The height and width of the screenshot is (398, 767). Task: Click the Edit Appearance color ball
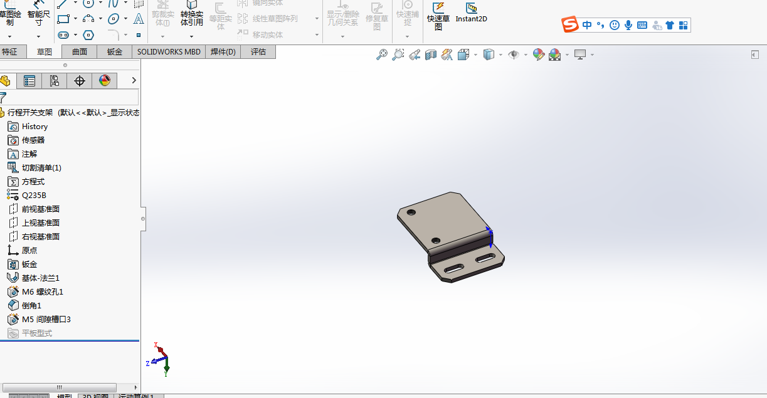(x=538, y=55)
